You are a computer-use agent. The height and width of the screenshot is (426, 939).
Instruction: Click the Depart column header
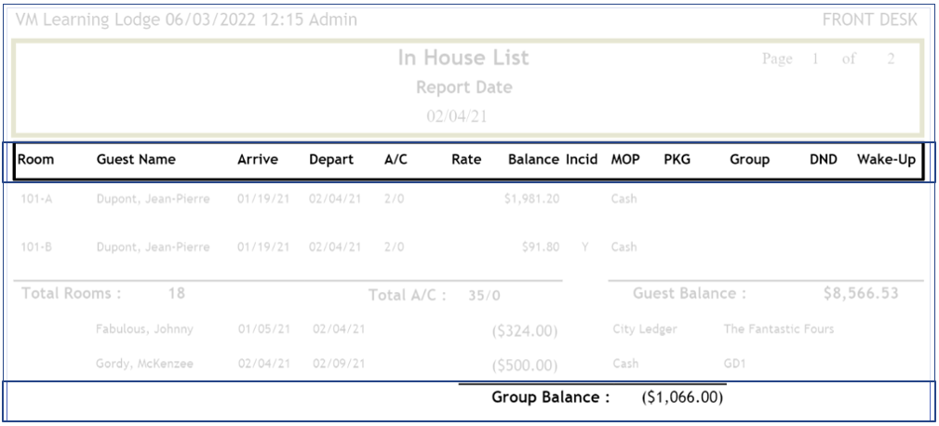330,160
